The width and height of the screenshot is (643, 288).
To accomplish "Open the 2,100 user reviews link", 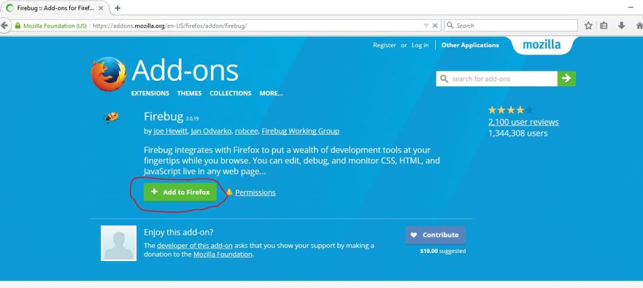I will [523, 122].
